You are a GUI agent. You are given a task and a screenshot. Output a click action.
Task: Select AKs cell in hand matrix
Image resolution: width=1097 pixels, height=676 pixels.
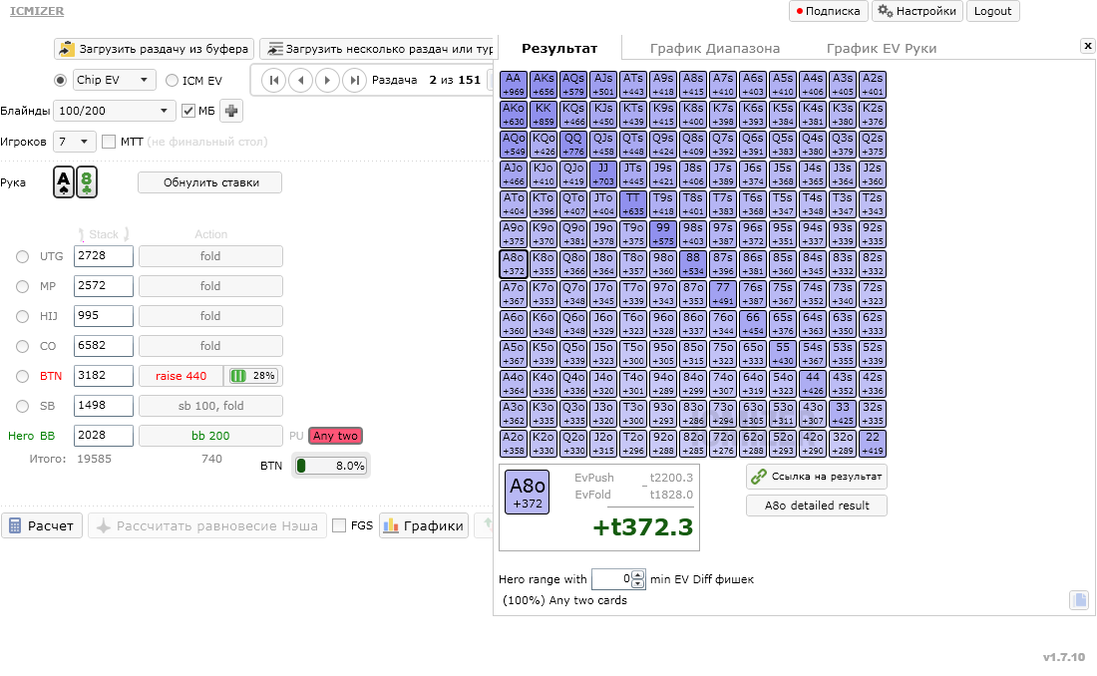tap(544, 84)
